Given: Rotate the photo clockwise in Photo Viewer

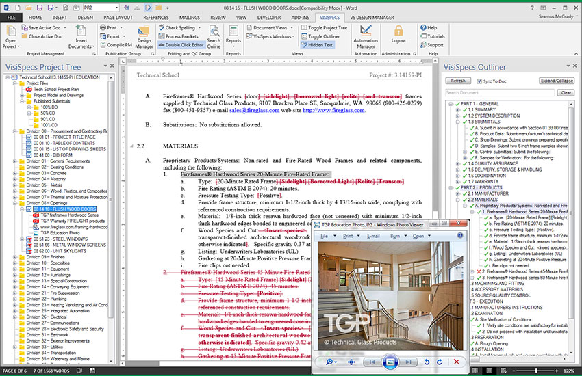Looking at the screenshot, I should coord(438,362).
